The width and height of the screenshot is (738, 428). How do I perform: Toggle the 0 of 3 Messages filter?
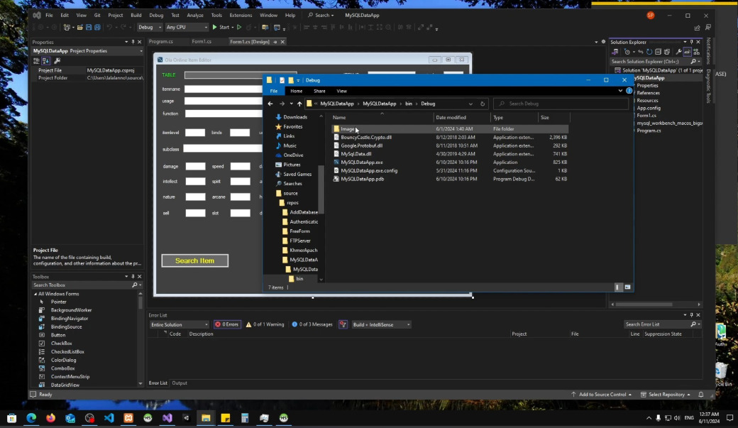[311, 324]
